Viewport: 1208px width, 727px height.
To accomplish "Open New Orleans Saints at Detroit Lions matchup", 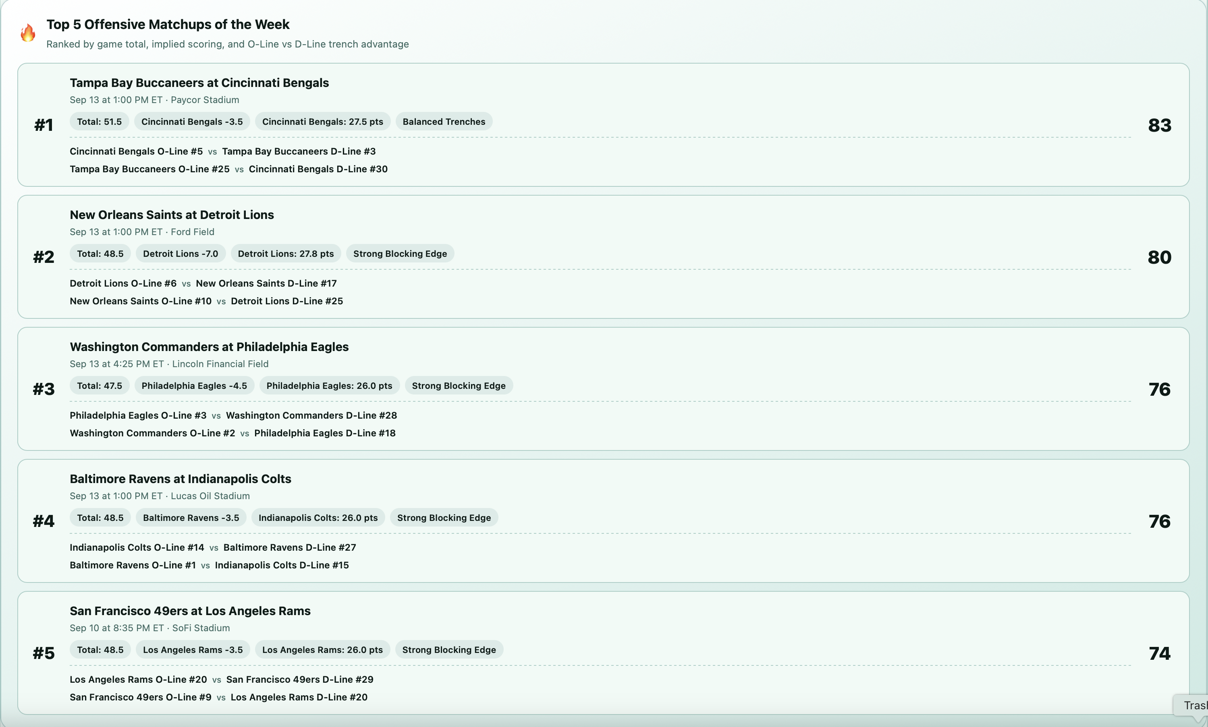I will (x=172, y=215).
